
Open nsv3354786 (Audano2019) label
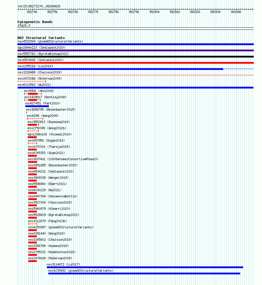click(48, 246)
